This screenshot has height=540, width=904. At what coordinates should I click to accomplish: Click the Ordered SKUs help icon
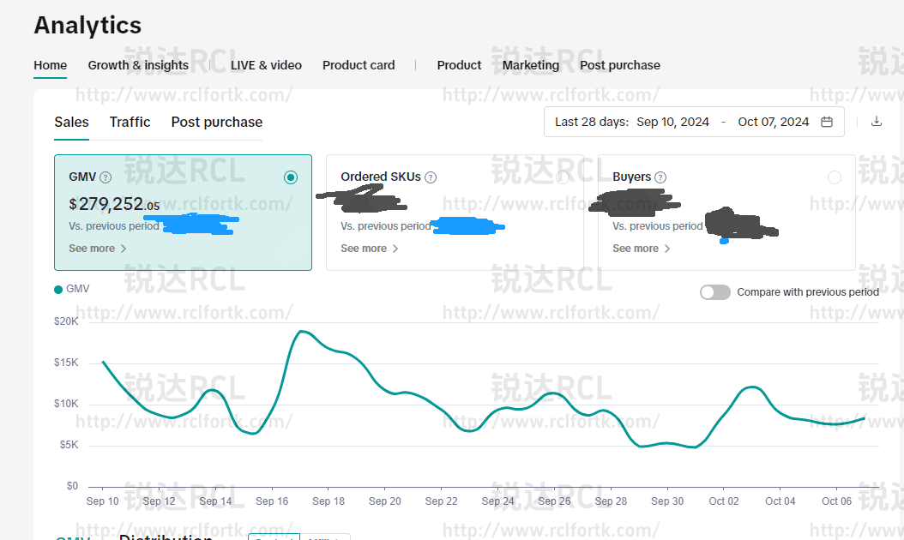(430, 177)
